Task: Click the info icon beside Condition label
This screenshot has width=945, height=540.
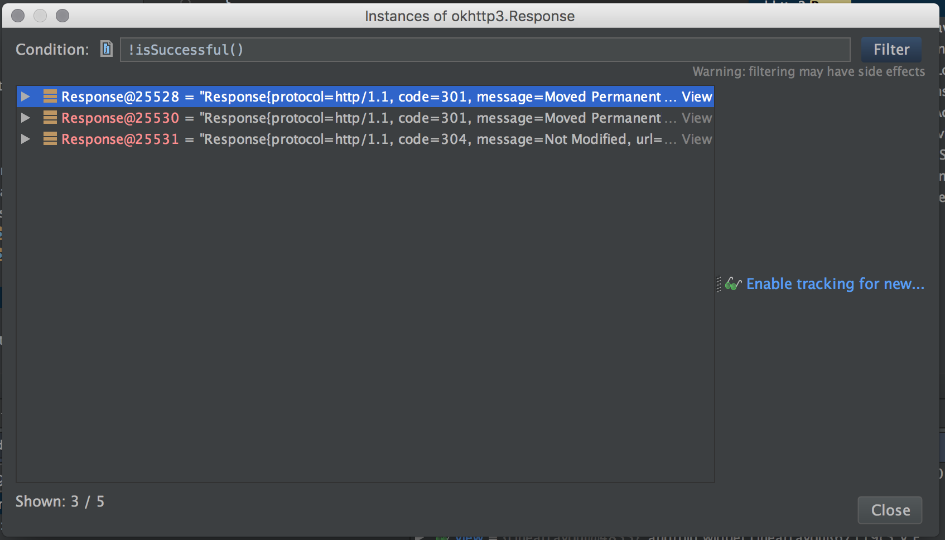Action: (106, 49)
